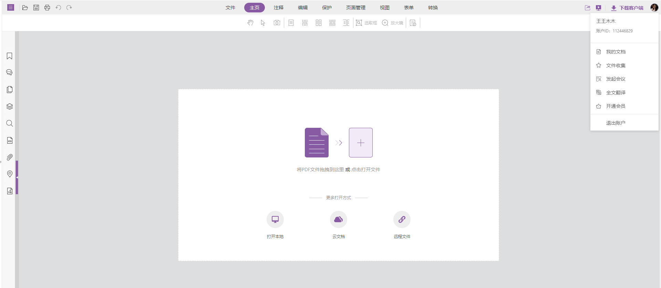Open the Comments sidebar panel
The height and width of the screenshot is (288, 661).
point(10,72)
